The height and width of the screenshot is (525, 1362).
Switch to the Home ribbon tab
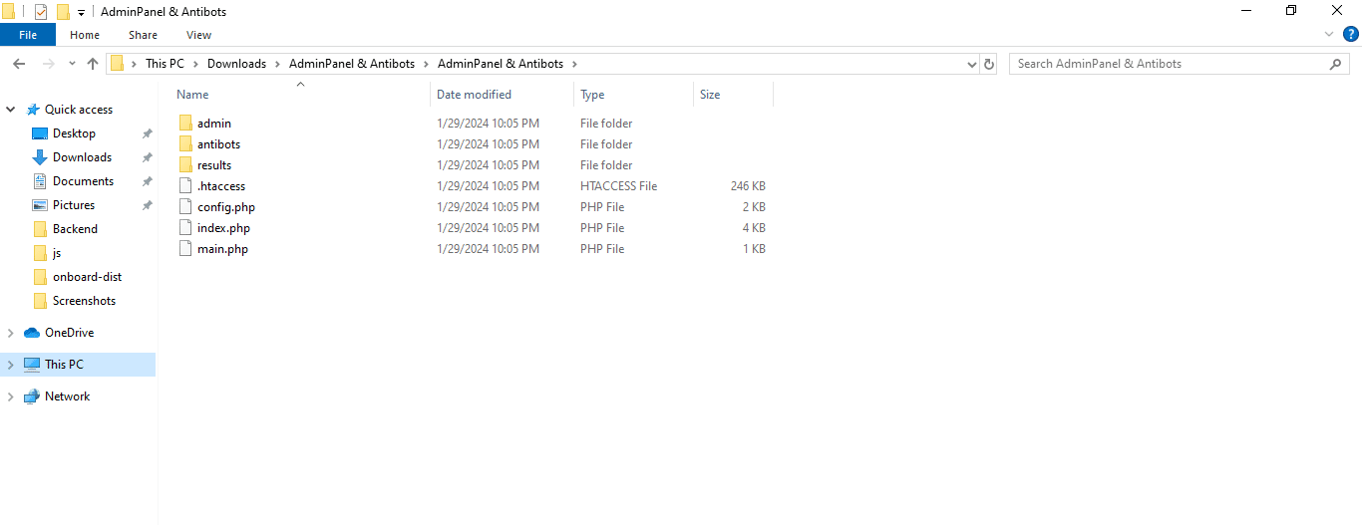coord(85,35)
